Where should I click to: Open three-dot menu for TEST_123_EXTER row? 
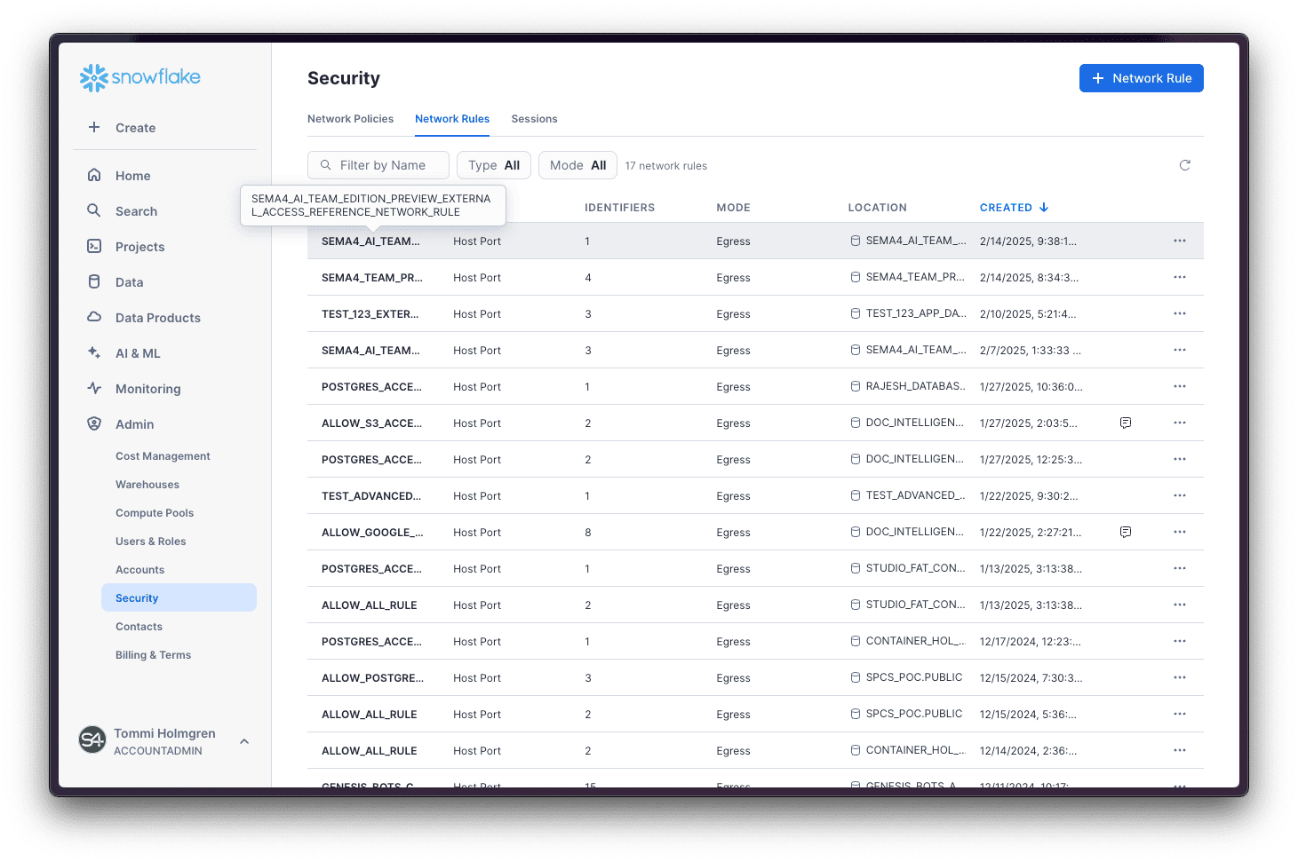tap(1179, 313)
